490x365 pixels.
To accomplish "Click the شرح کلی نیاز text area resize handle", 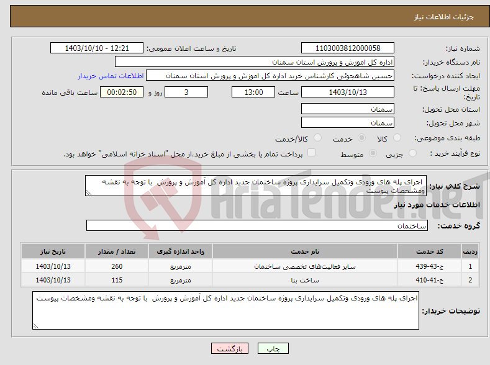I will tap(89, 193).
